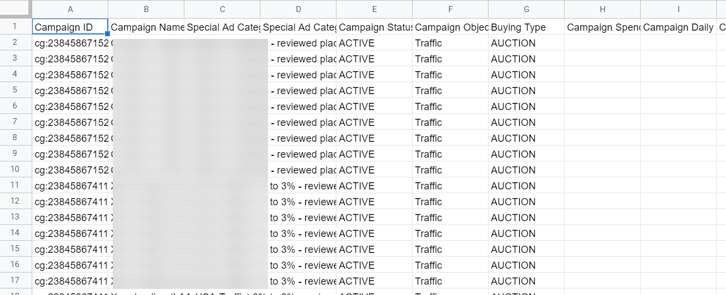726x295 pixels.
Task: Click the Campaign Status header cell
Action: coord(374,27)
